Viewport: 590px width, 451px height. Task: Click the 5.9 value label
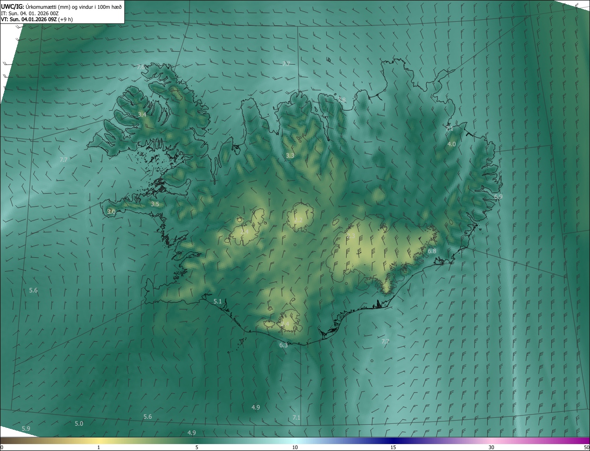coord(26,428)
